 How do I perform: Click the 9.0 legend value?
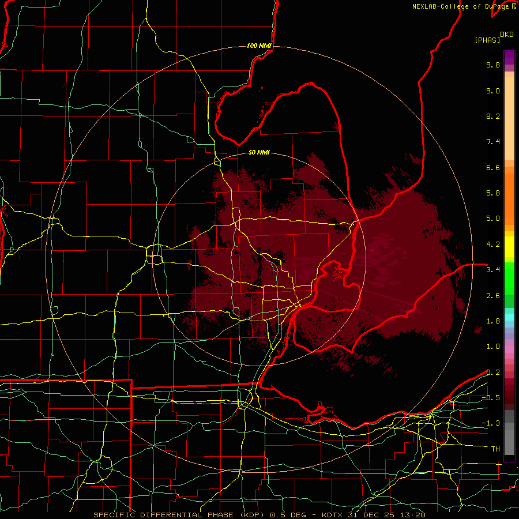point(493,91)
